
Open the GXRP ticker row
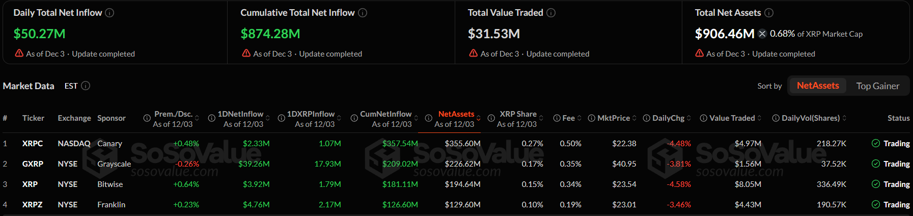(33, 164)
